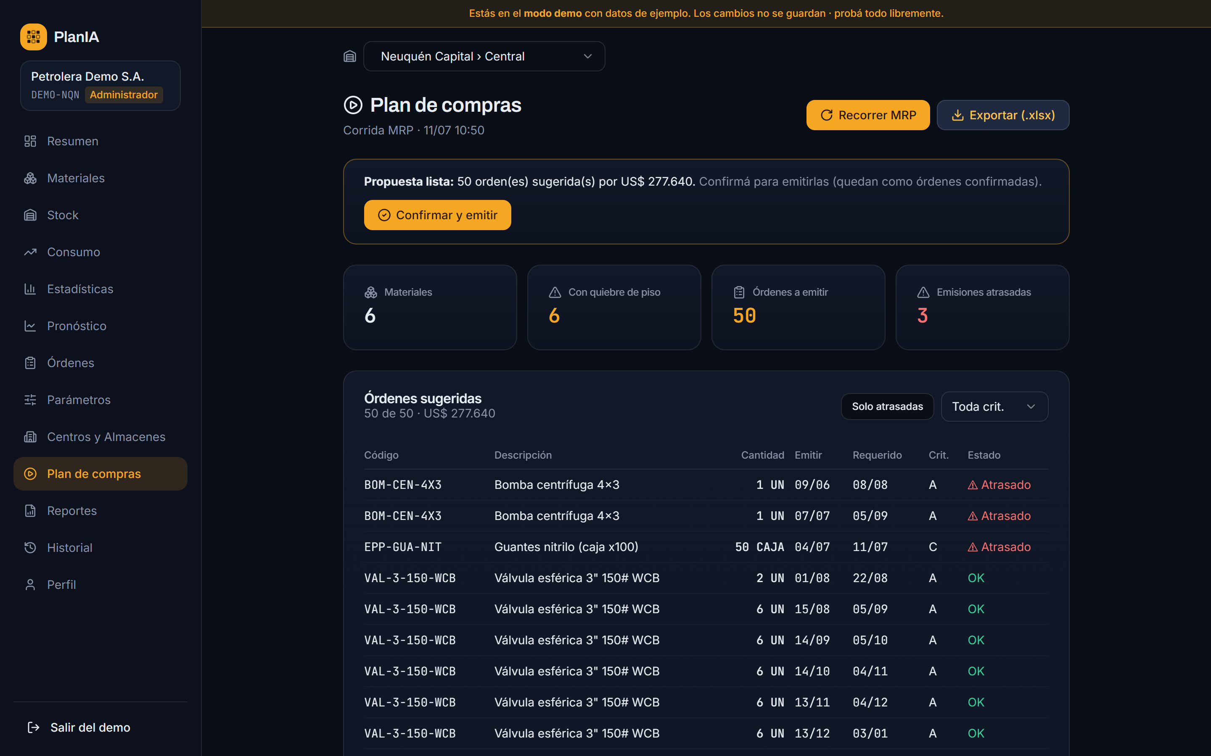This screenshot has width=1211, height=756.
Task: Click the Órdenes clipboard icon in sidebar
Action: pos(30,363)
